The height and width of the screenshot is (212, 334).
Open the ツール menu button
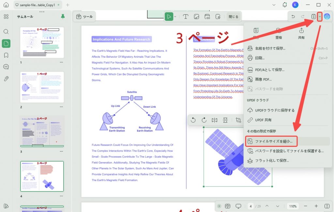coord(84,17)
